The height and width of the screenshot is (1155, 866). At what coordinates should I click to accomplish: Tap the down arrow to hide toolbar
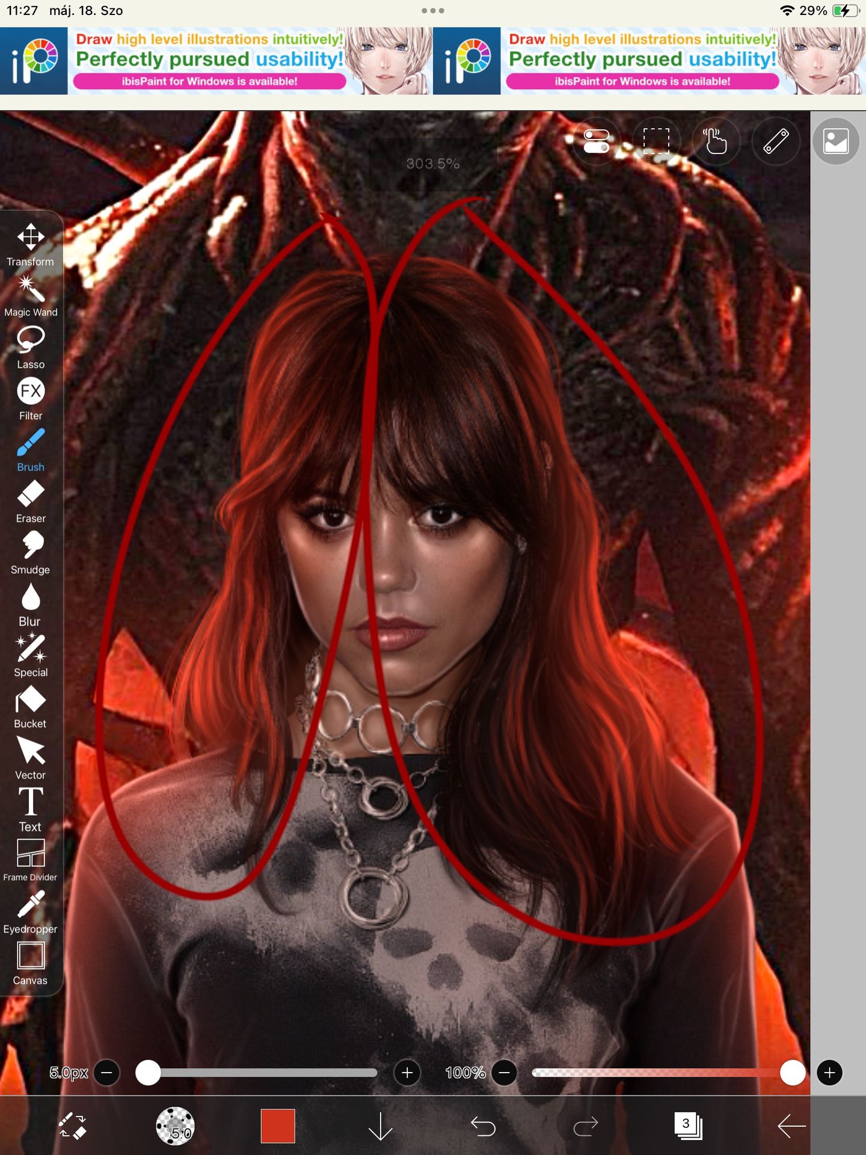[x=380, y=1126]
